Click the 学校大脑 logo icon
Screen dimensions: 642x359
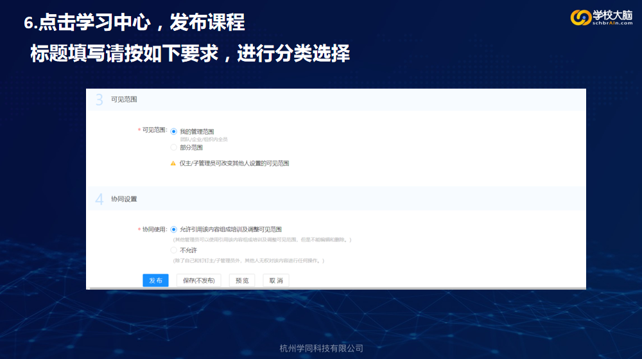pos(581,17)
